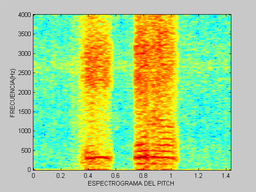
Task: Click the ESPECTROGRAMA DEL PITCH x-axis label
Action: [131, 183]
